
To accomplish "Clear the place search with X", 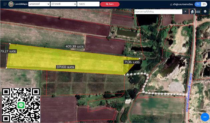I will (185, 12).
